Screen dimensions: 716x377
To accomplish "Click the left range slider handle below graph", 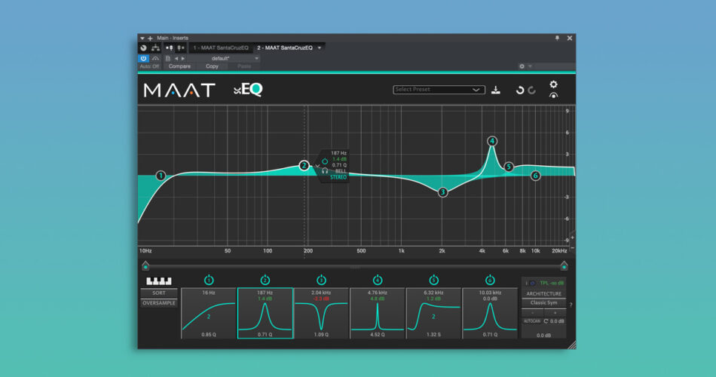I will pyautogui.click(x=145, y=265).
